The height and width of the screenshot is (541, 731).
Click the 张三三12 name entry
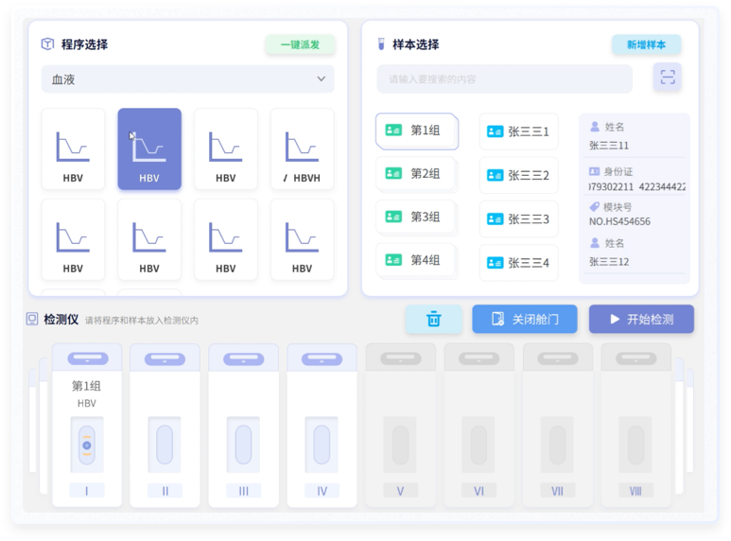(609, 262)
